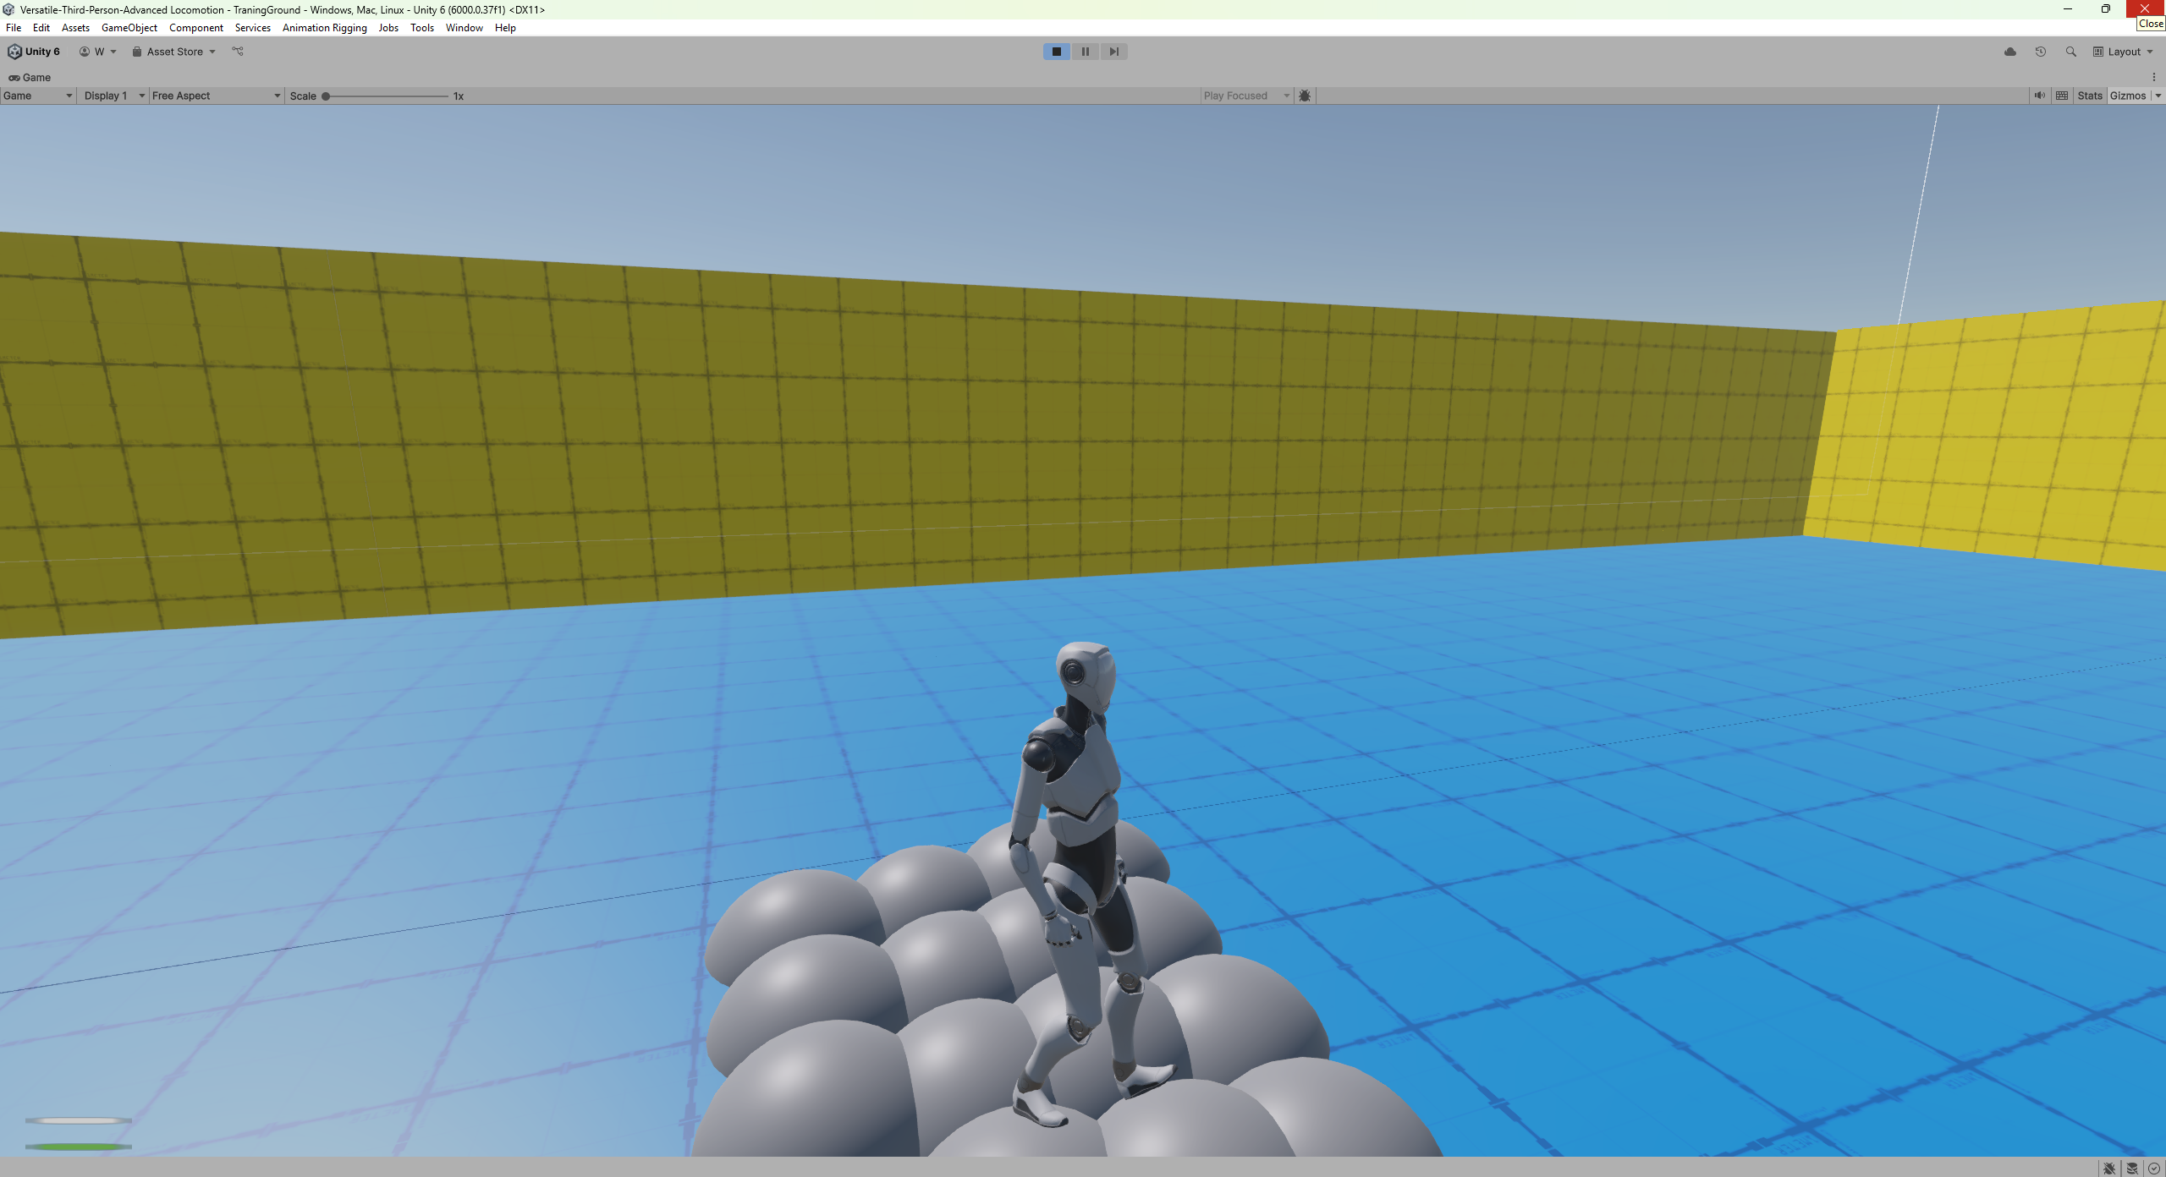This screenshot has height=1177, width=2166.
Task: Open the Free Aspect dropdown
Action: pyautogui.click(x=217, y=96)
